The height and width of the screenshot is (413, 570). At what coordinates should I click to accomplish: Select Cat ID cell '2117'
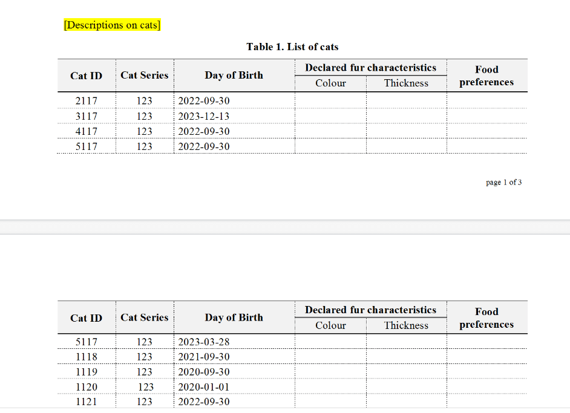[x=86, y=100]
